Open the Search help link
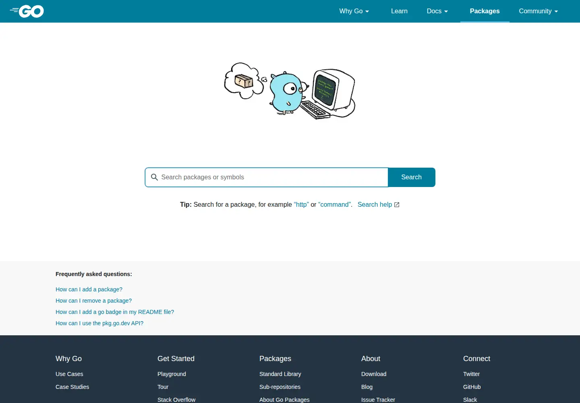The image size is (580, 403). point(375,205)
